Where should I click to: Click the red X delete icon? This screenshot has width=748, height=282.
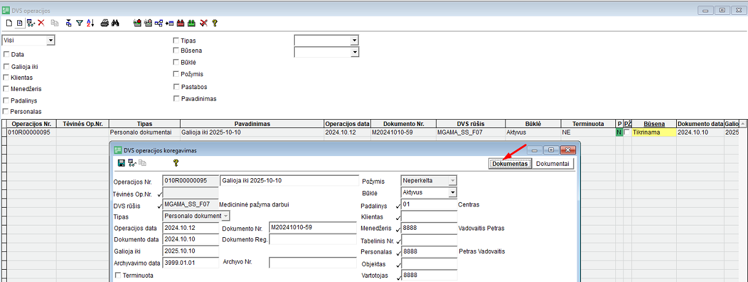pyautogui.click(x=41, y=23)
